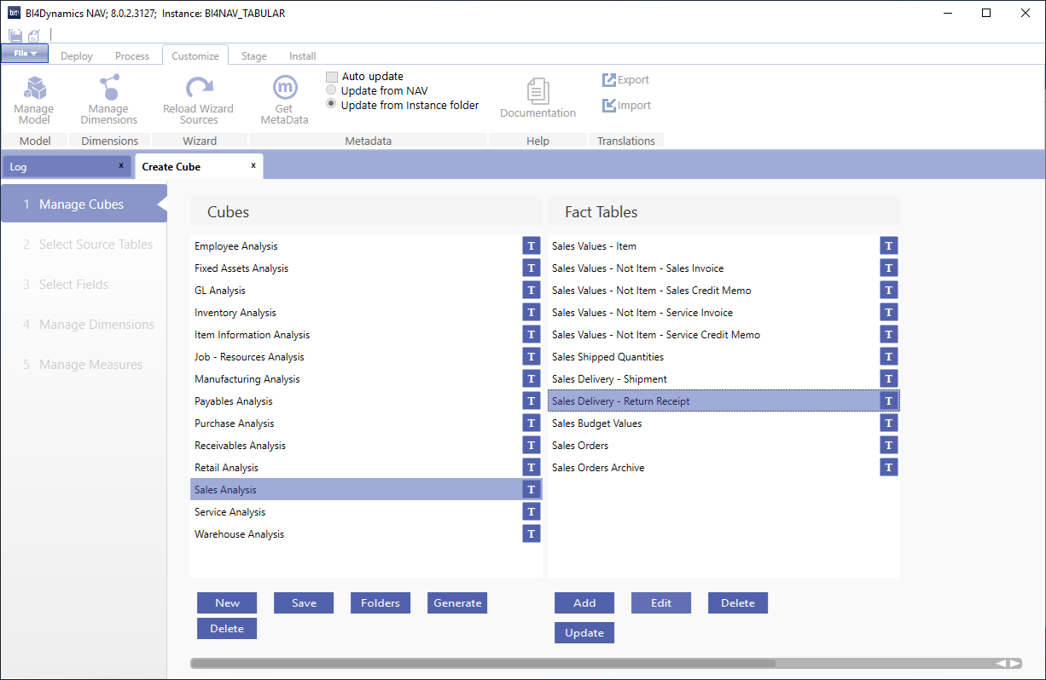Click the save icon in title toolbar
Image resolution: width=1046 pixels, height=680 pixels.
15,35
